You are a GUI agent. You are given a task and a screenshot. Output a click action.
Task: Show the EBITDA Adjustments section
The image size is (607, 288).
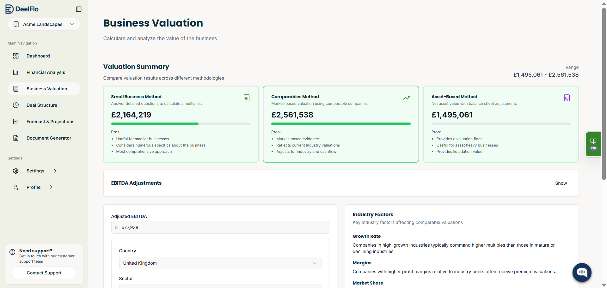pyautogui.click(x=561, y=183)
